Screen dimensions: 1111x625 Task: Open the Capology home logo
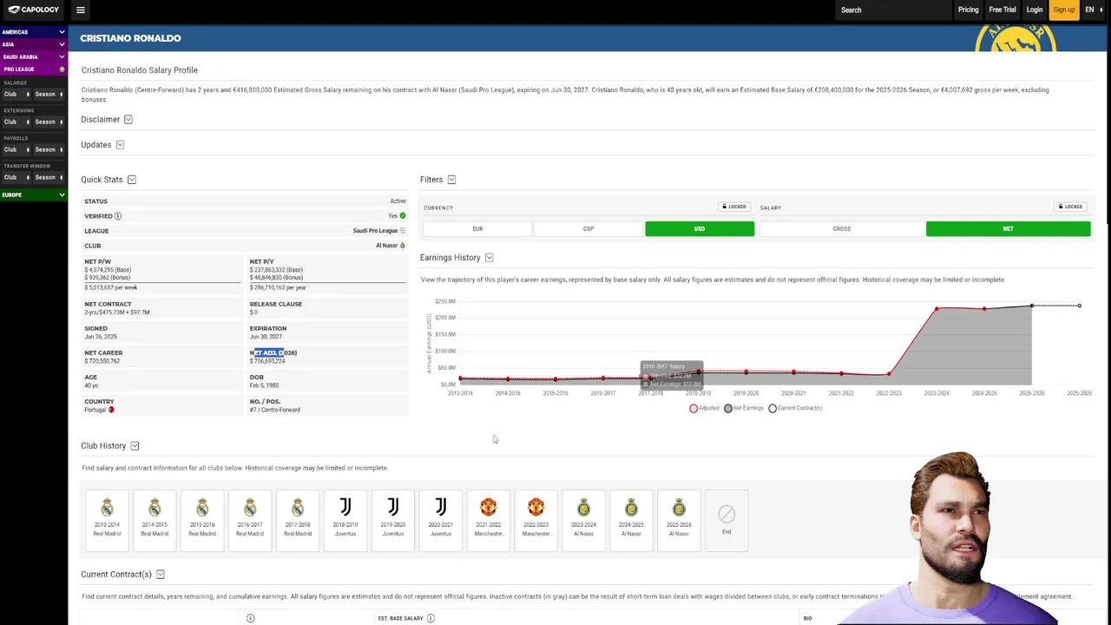[34, 10]
